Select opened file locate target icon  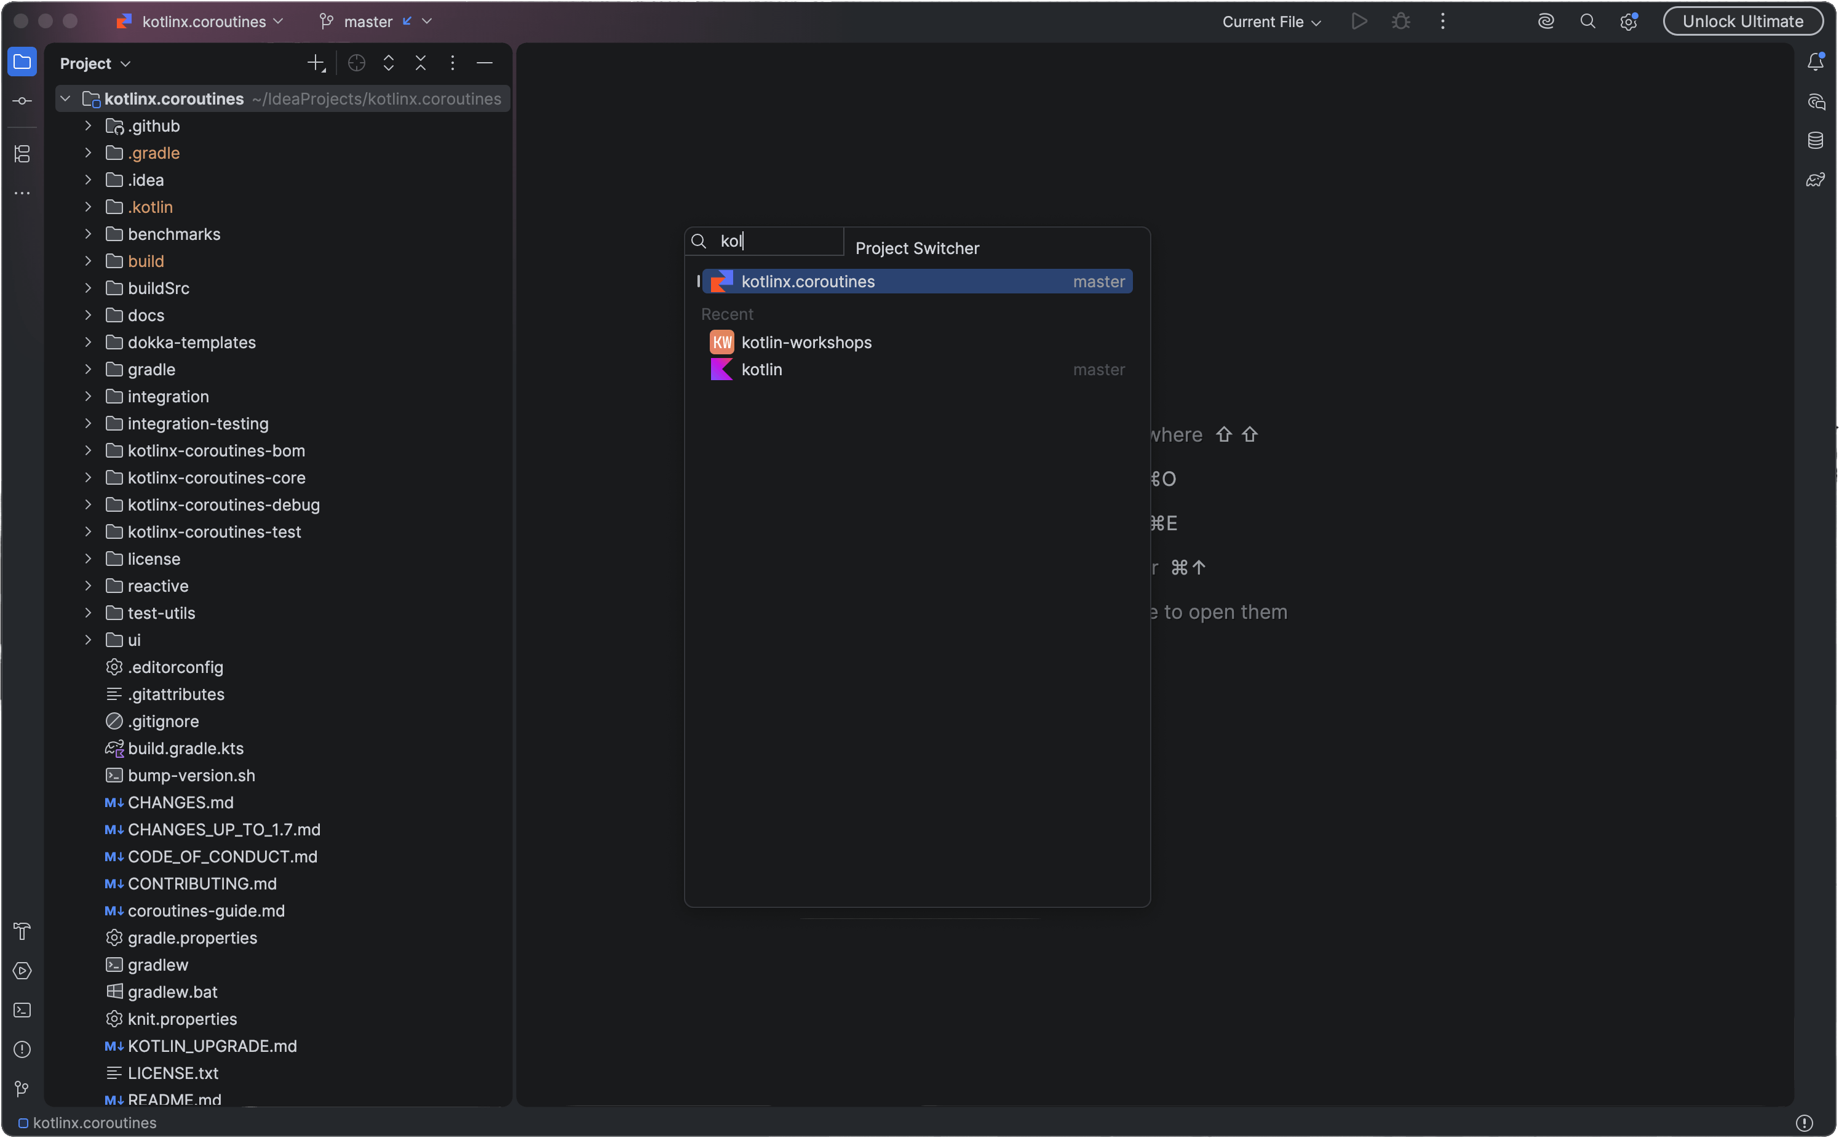357,63
